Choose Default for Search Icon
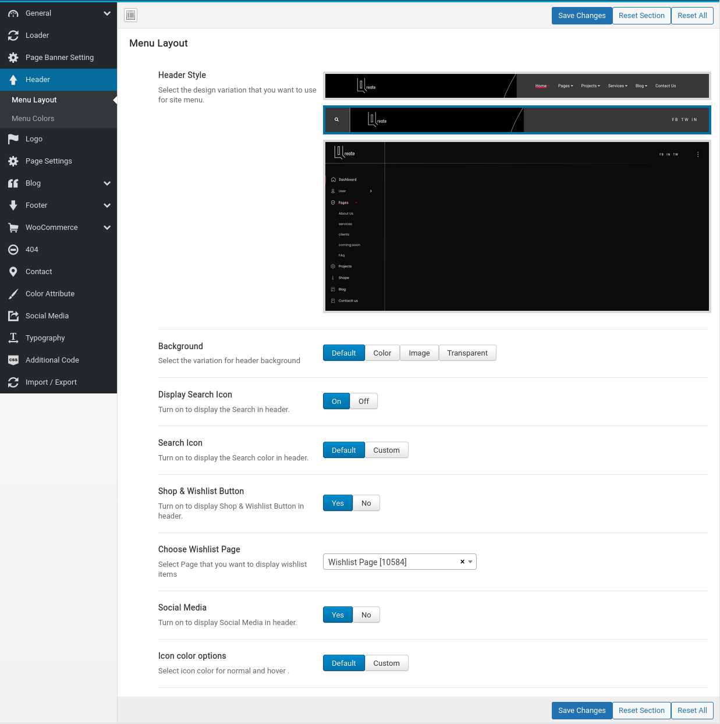The image size is (720, 724). [x=344, y=450]
